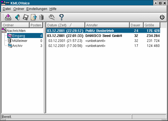Click Eingang post count 4
Image resolution: width=168 pixels, height=121 pixels.
tap(41, 36)
